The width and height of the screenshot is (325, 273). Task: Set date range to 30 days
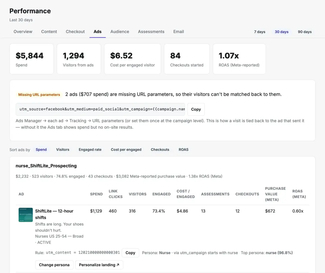point(282,32)
